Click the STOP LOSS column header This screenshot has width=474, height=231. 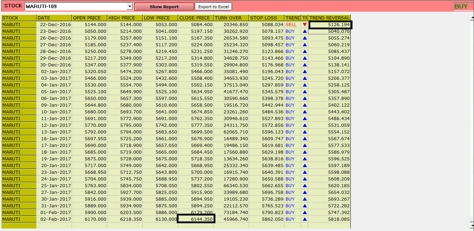pos(267,18)
